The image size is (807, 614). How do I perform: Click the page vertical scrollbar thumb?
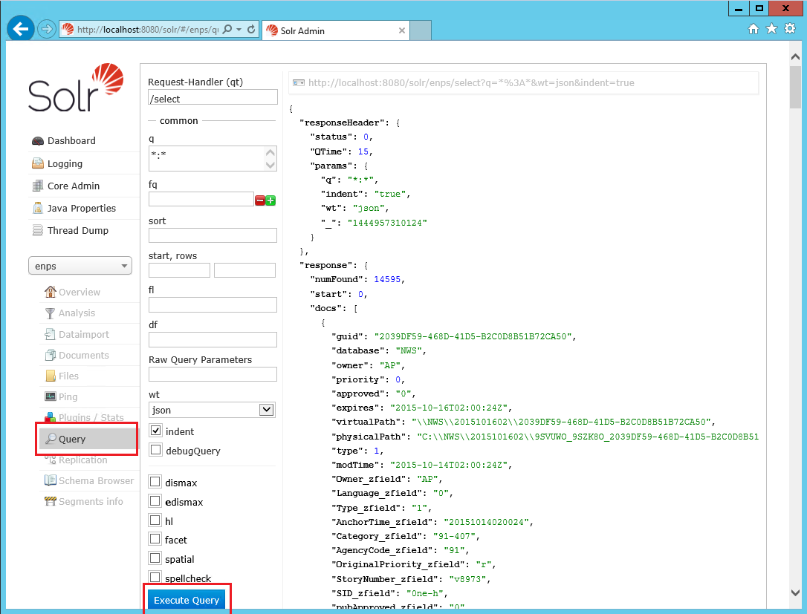click(x=796, y=87)
